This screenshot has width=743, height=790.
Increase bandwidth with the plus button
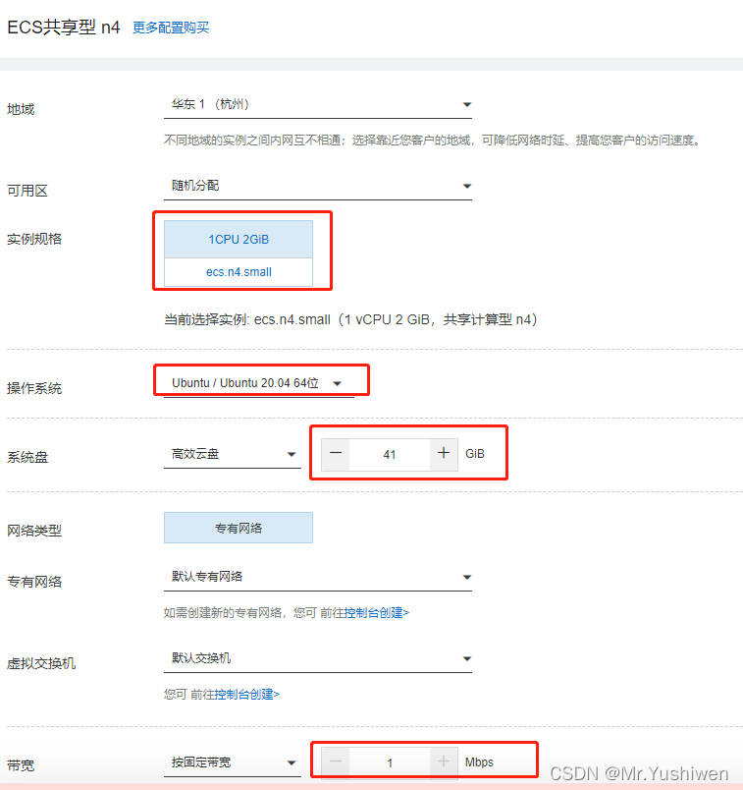[444, 762]
